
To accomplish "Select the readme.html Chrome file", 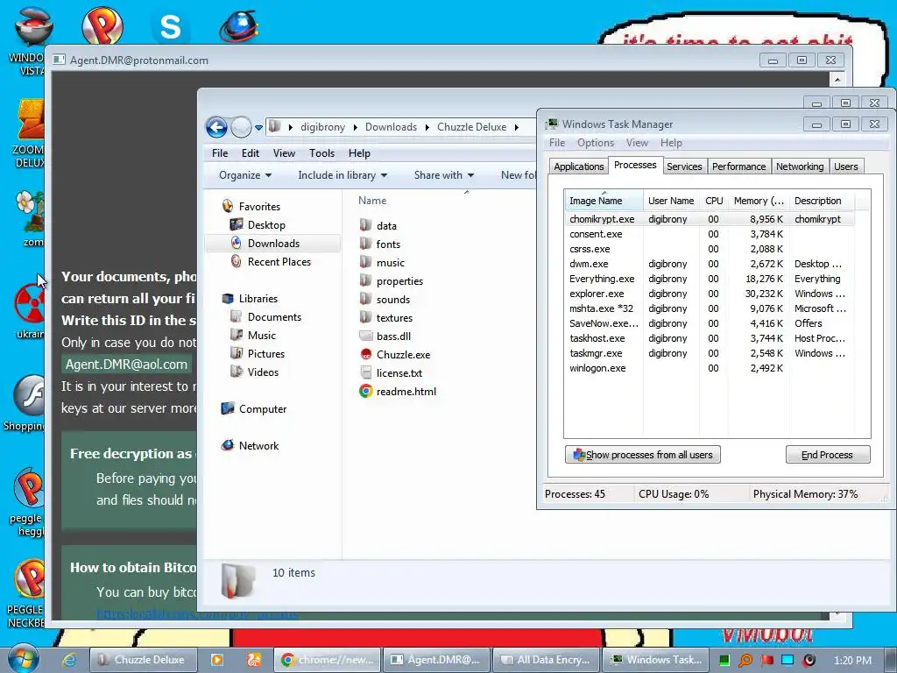I will (406, 392).
